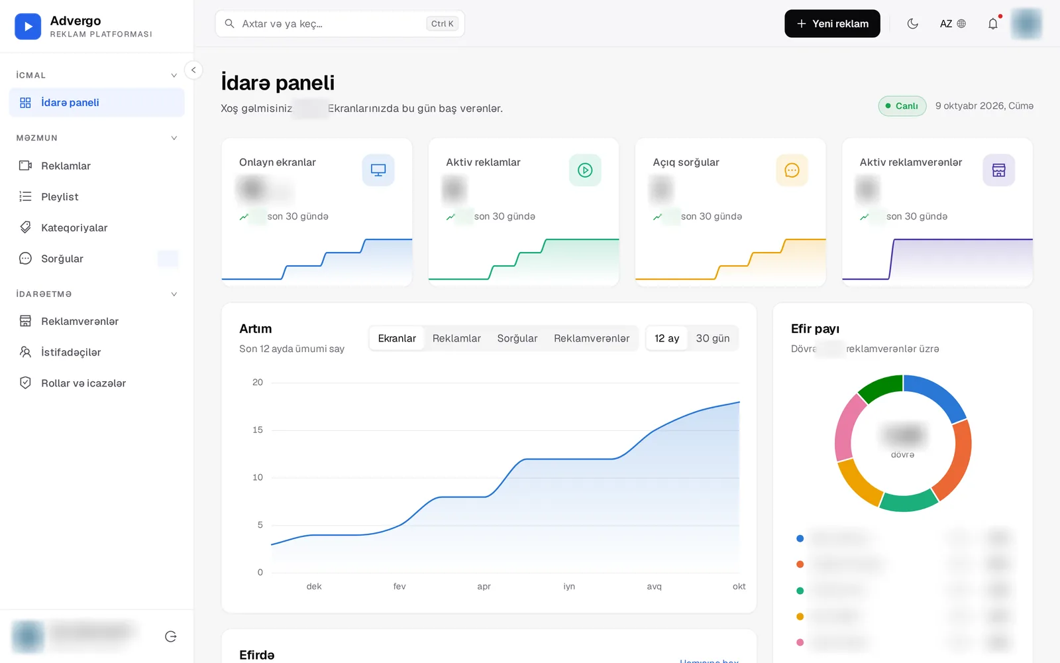The height and width of the screenshot is (663, 1060).
Task: Open Rollar və icazələr page
Action: coord(97,383)
